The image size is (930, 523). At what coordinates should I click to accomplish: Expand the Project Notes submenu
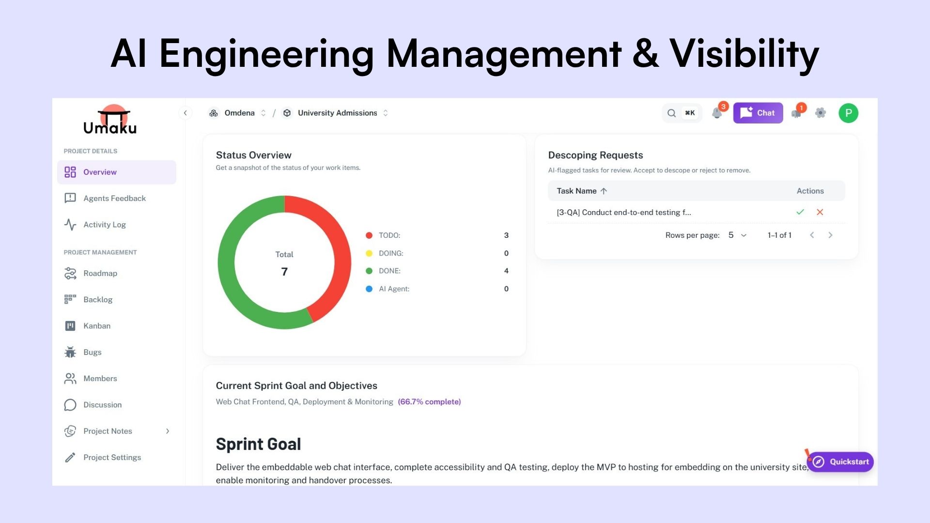tap(168, 431)
